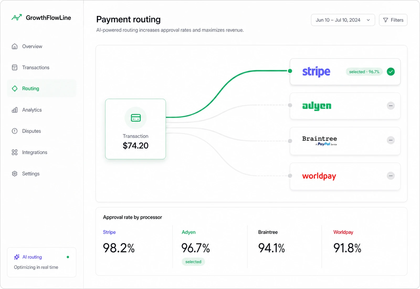Click the Stripe logo
This screenshot has height=289, width=420.
point(316,71)
